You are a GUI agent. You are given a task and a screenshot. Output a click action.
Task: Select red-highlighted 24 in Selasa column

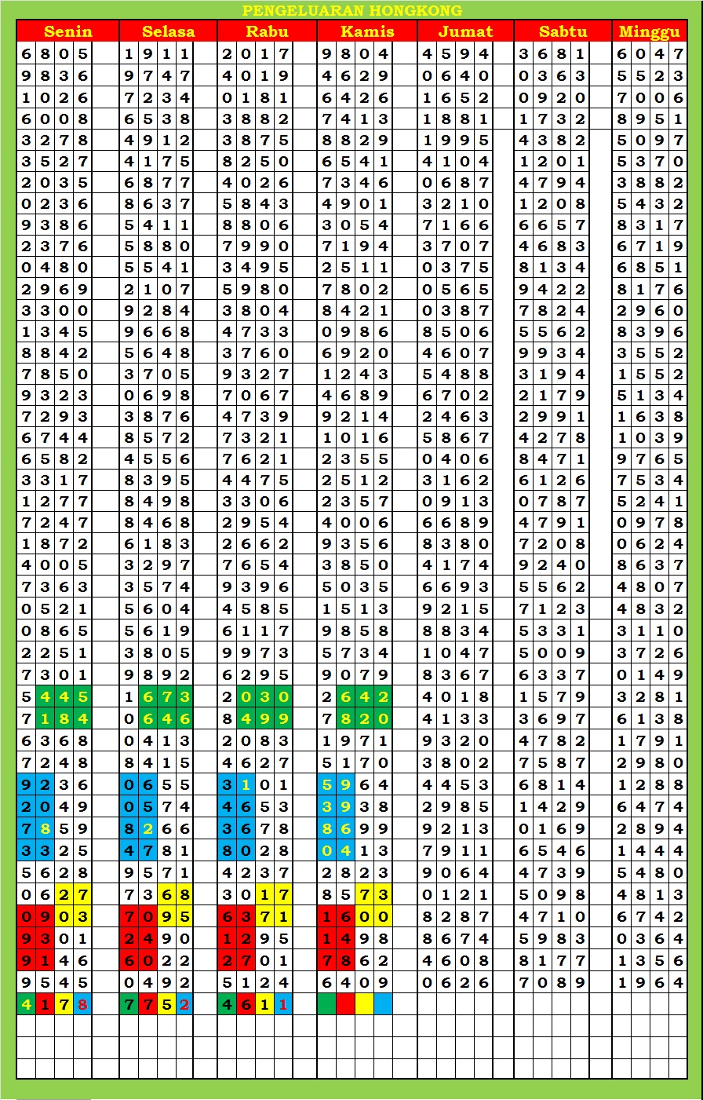coord(138,938)
